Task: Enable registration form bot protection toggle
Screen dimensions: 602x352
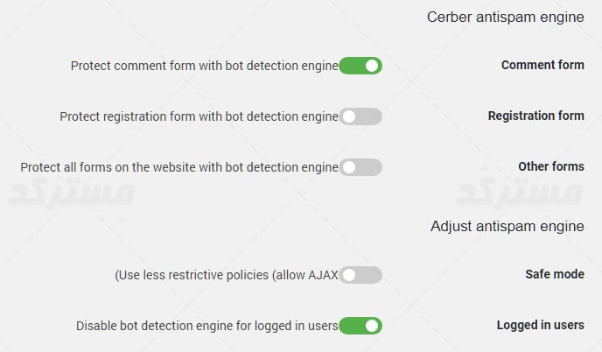Action: click(360, 116)
